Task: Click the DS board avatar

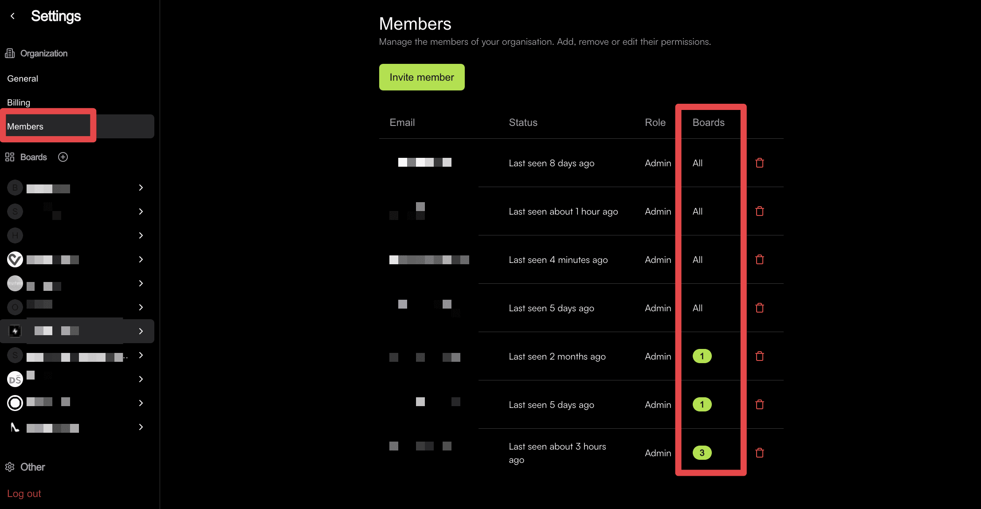Action: pos(15,379)
